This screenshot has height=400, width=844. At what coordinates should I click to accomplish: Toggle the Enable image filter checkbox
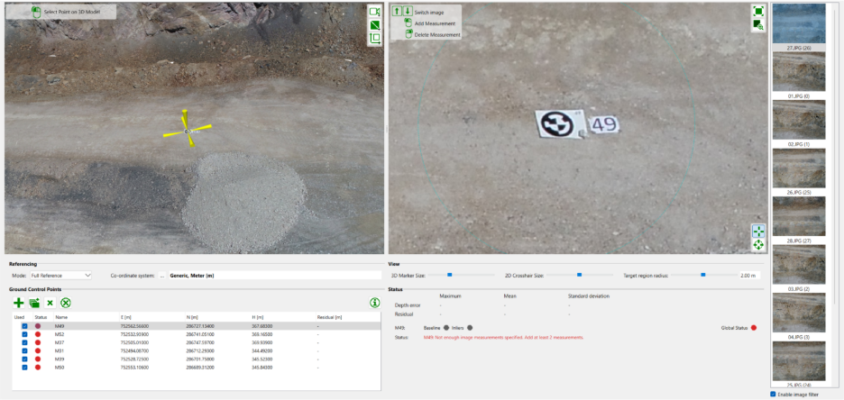(x=773, y=394)
